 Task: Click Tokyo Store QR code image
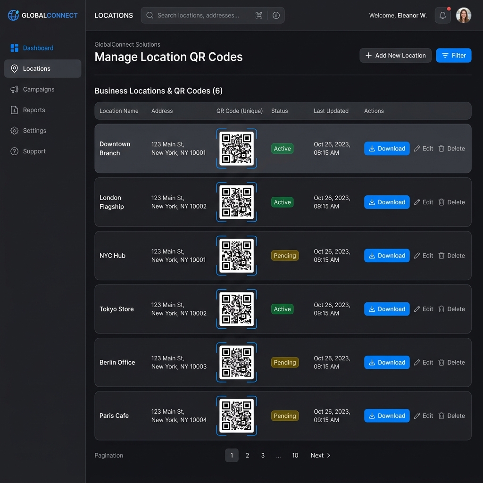(237, 309)
